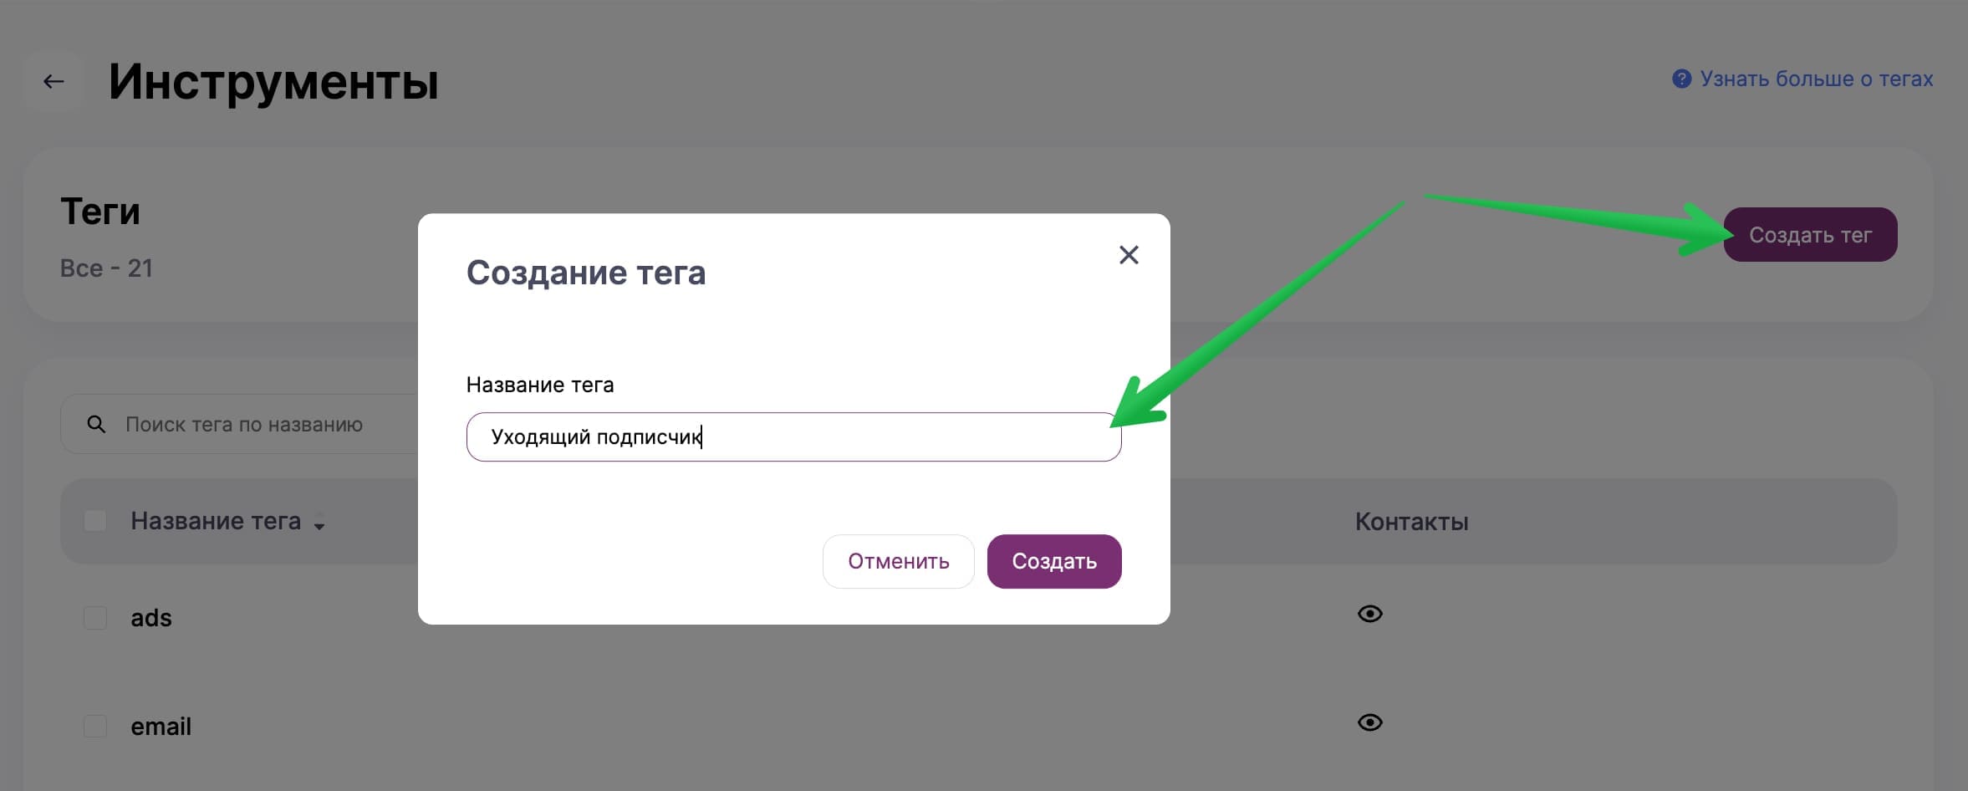
Task: Click the back arrow next to Инструменты
Action: [x=54, y=81]
